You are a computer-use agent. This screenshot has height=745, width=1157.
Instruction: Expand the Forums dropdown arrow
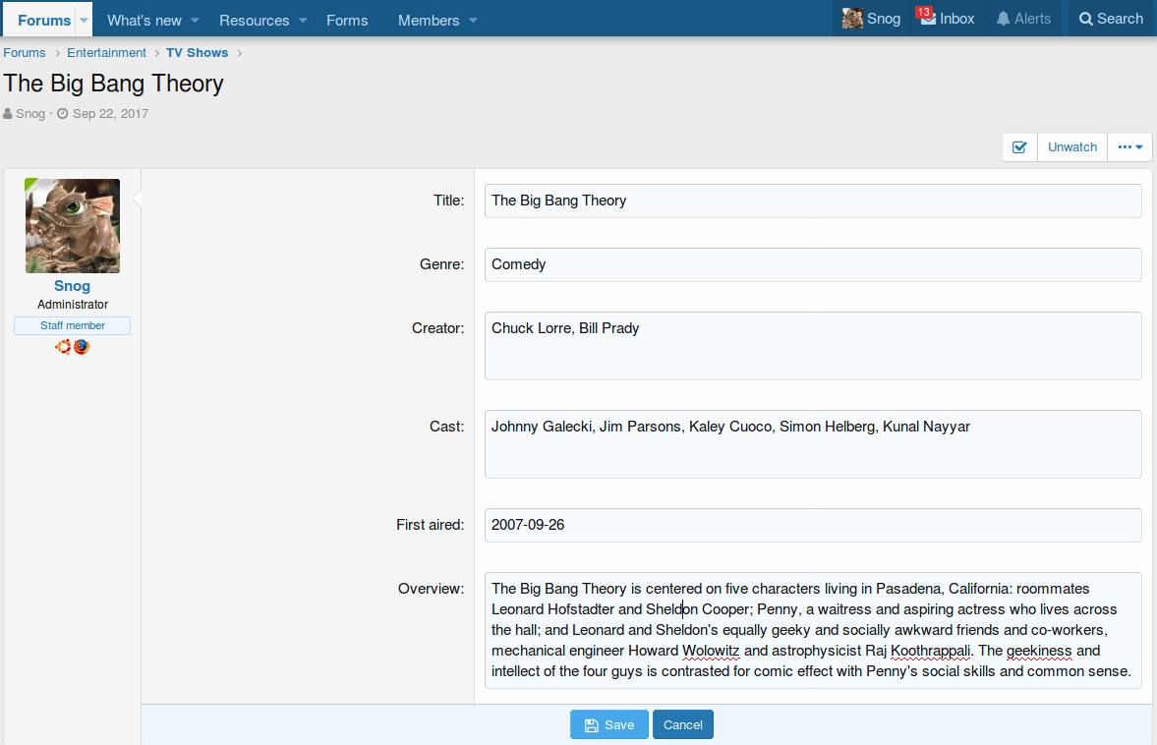point(84,21)
